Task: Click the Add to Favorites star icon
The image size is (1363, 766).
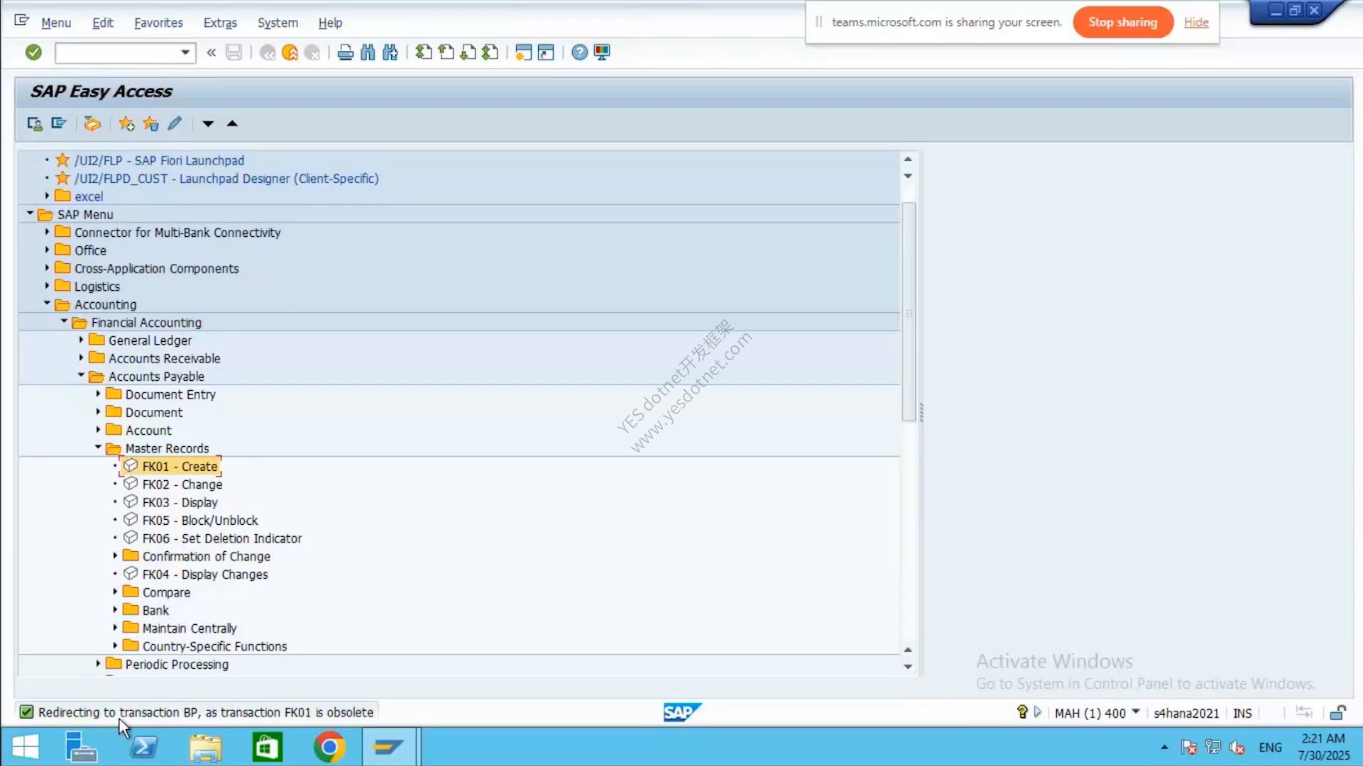Action: pyautogui.click(x=127, y=123)
